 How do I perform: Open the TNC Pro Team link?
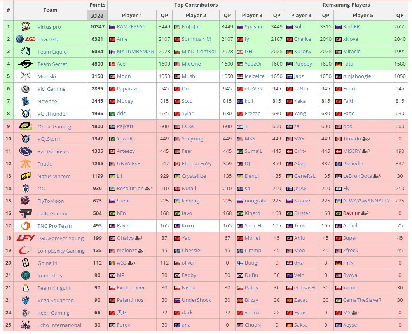(x=54, y=226)
